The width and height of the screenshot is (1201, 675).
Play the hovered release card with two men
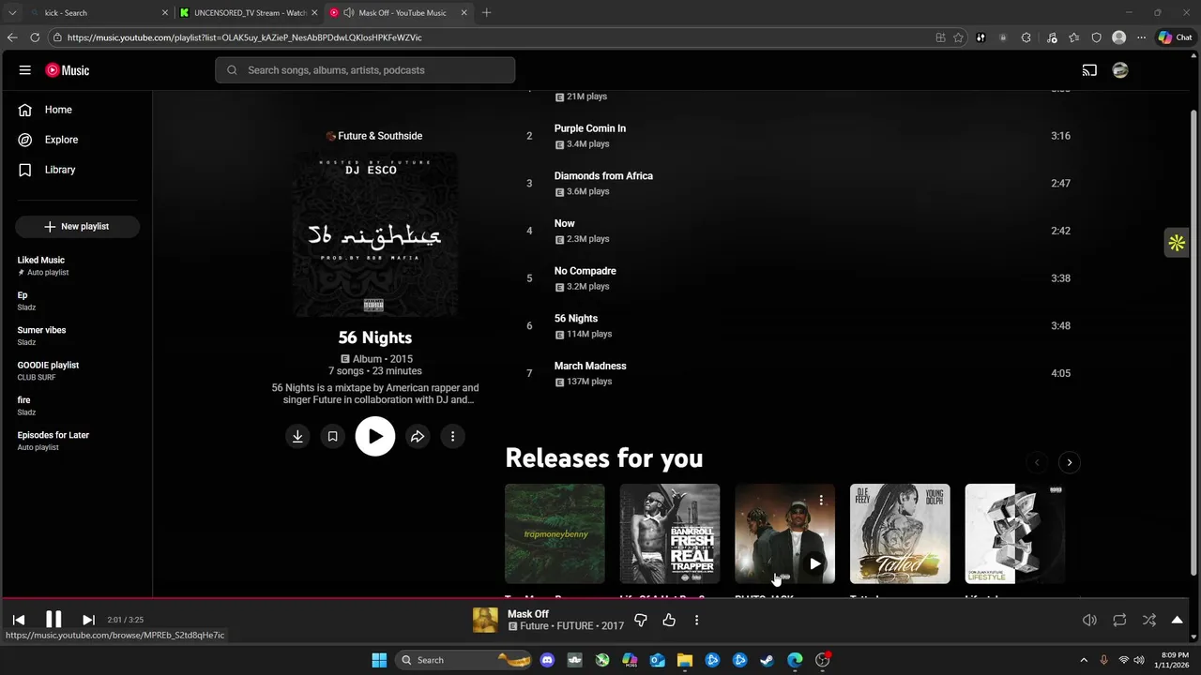pos(814,563)
